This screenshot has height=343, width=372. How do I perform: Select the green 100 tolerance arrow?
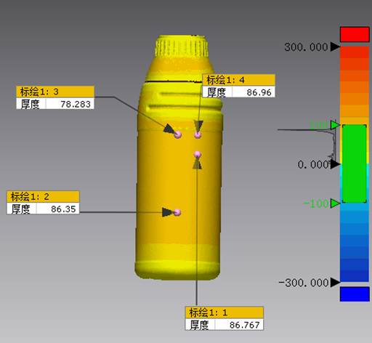coord(336,125)
